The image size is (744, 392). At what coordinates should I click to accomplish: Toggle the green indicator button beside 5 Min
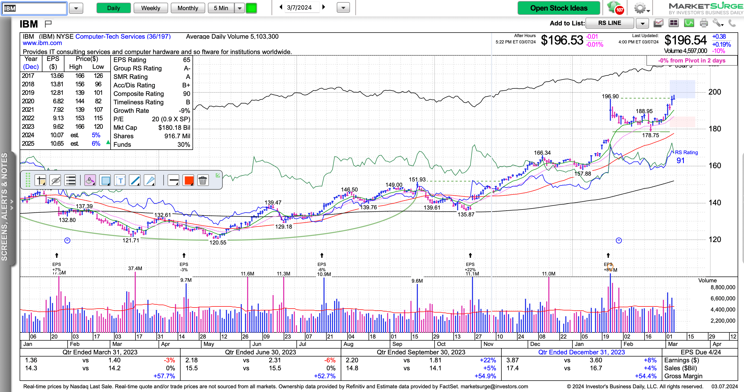click(x=251, y=8)
